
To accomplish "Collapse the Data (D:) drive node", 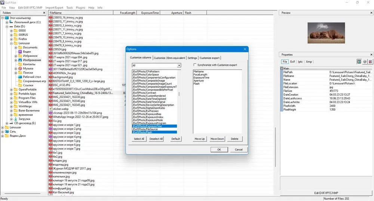I will pos(7,27).
